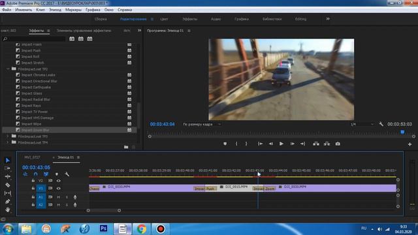Toggle snap magnet in timeline
This screenshot has width=418, height=235.
click(x=35, y=174)
